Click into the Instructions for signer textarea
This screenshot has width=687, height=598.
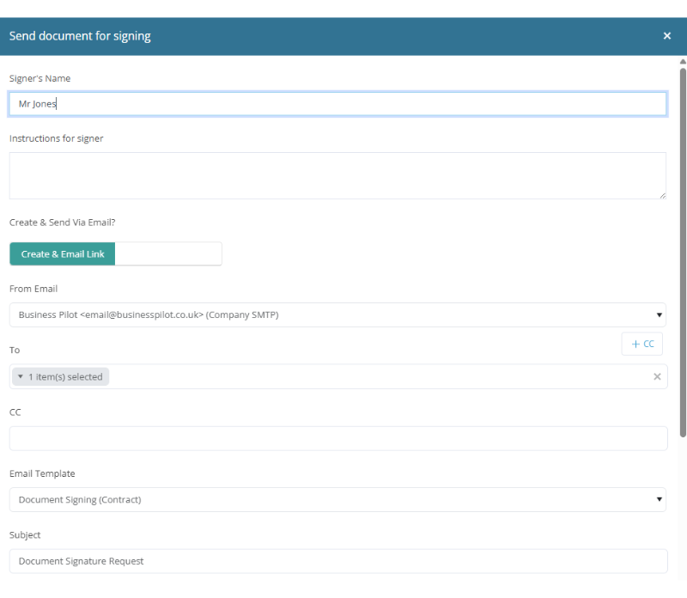tap(337, 176)
